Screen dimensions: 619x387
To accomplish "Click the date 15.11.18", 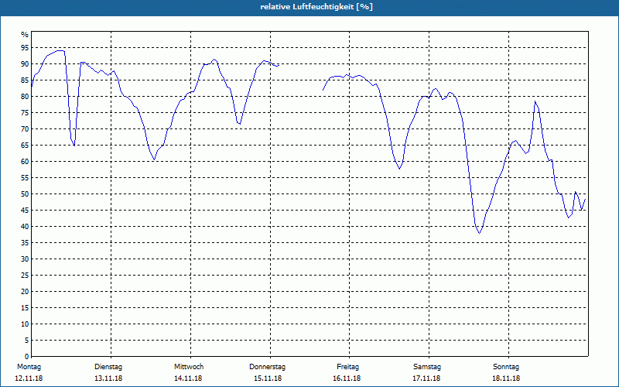I will [x=268, y=378].
